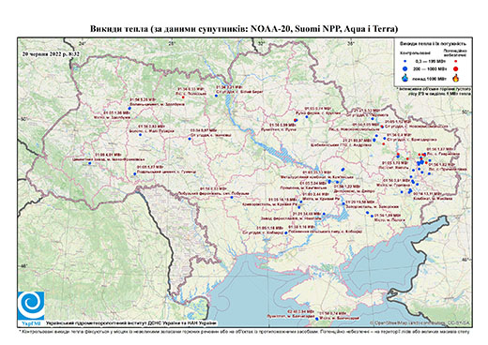Click the small red dot in legend
Image resolution: width=488 pixels, height=345 pixels.
456,62
